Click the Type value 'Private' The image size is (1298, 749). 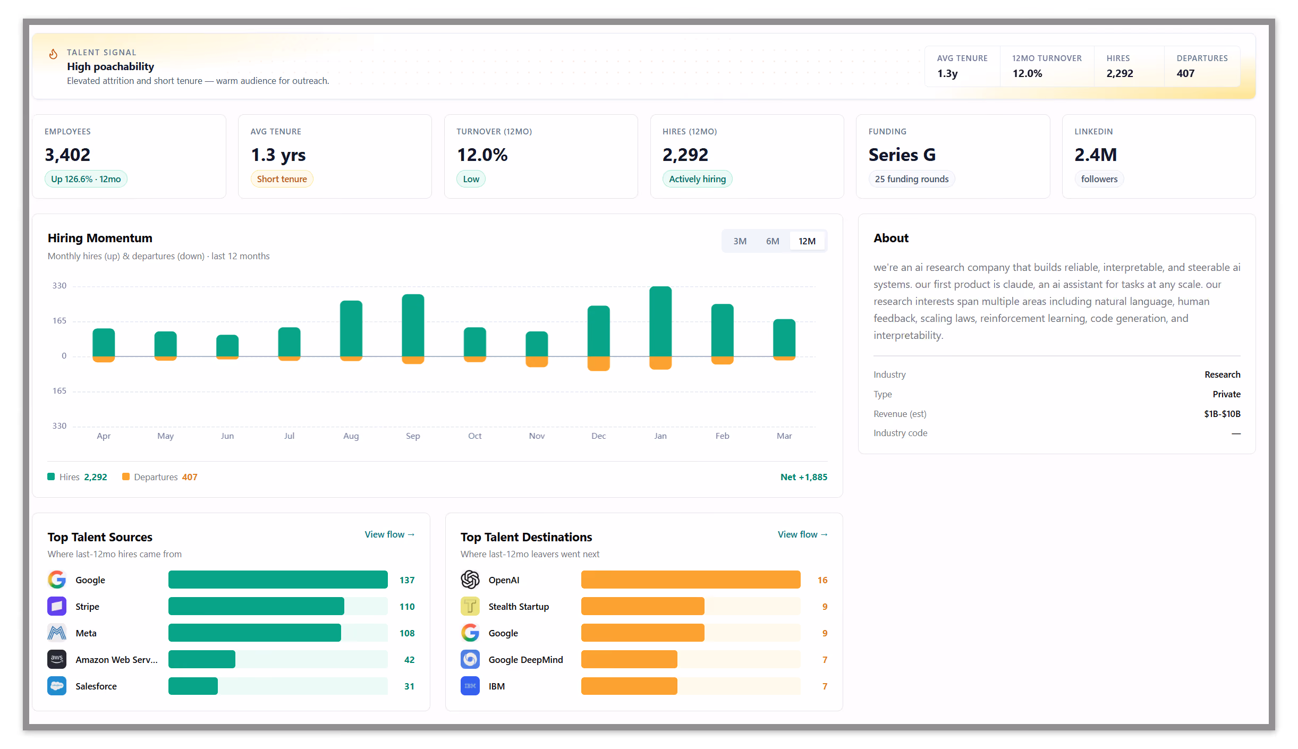1226,394
